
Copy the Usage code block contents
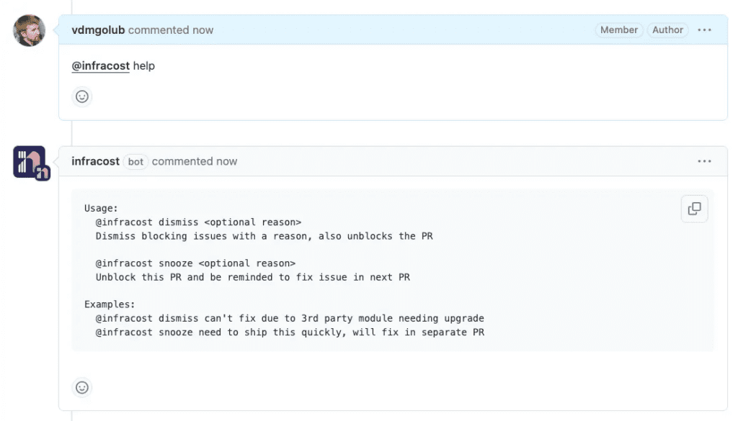[x=694, y=209]
